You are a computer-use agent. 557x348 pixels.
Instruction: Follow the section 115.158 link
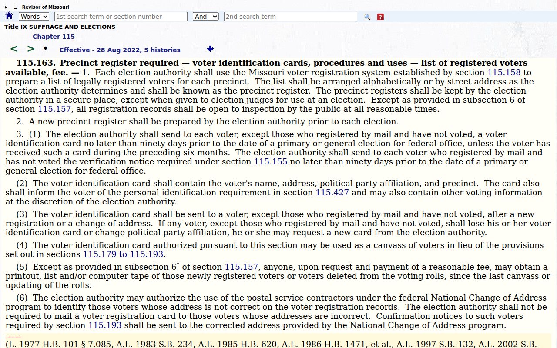click(x=504, y=73)
